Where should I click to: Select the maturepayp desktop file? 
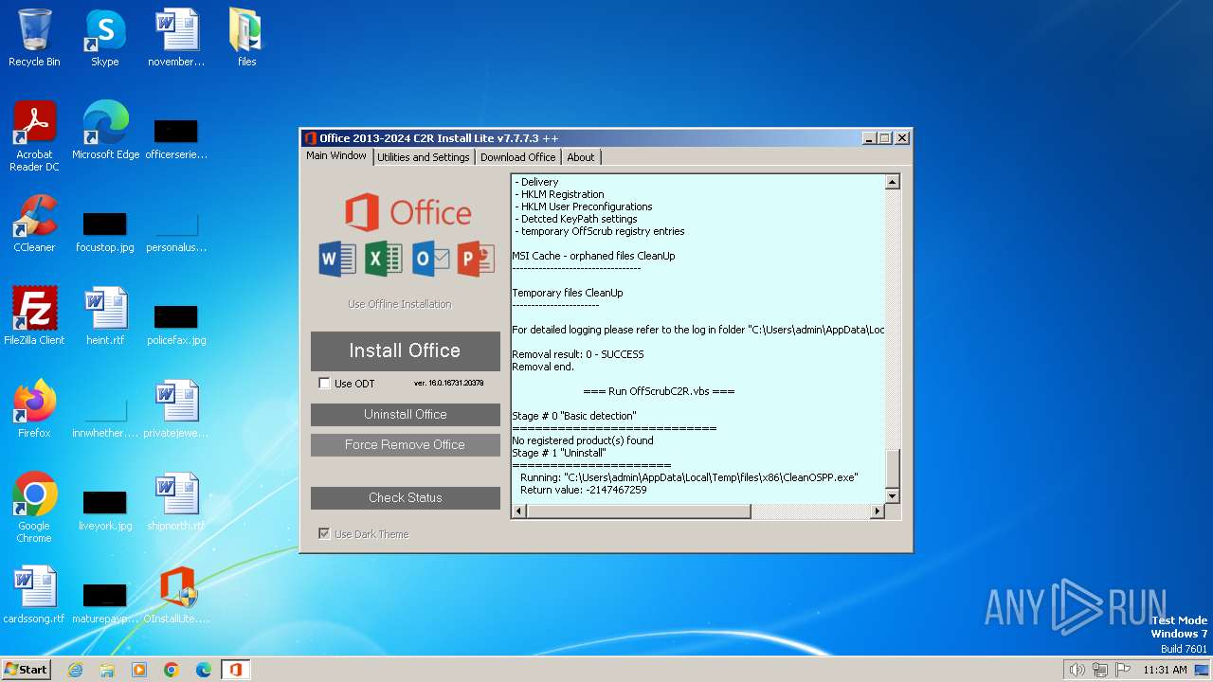(x=105, y=602)
